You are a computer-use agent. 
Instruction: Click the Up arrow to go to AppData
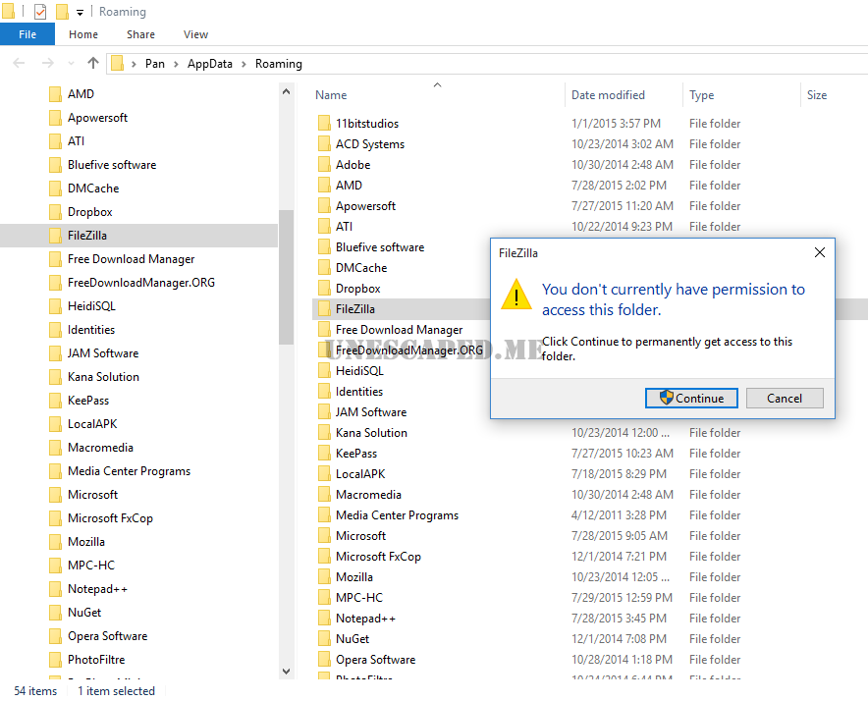[92, 63]
